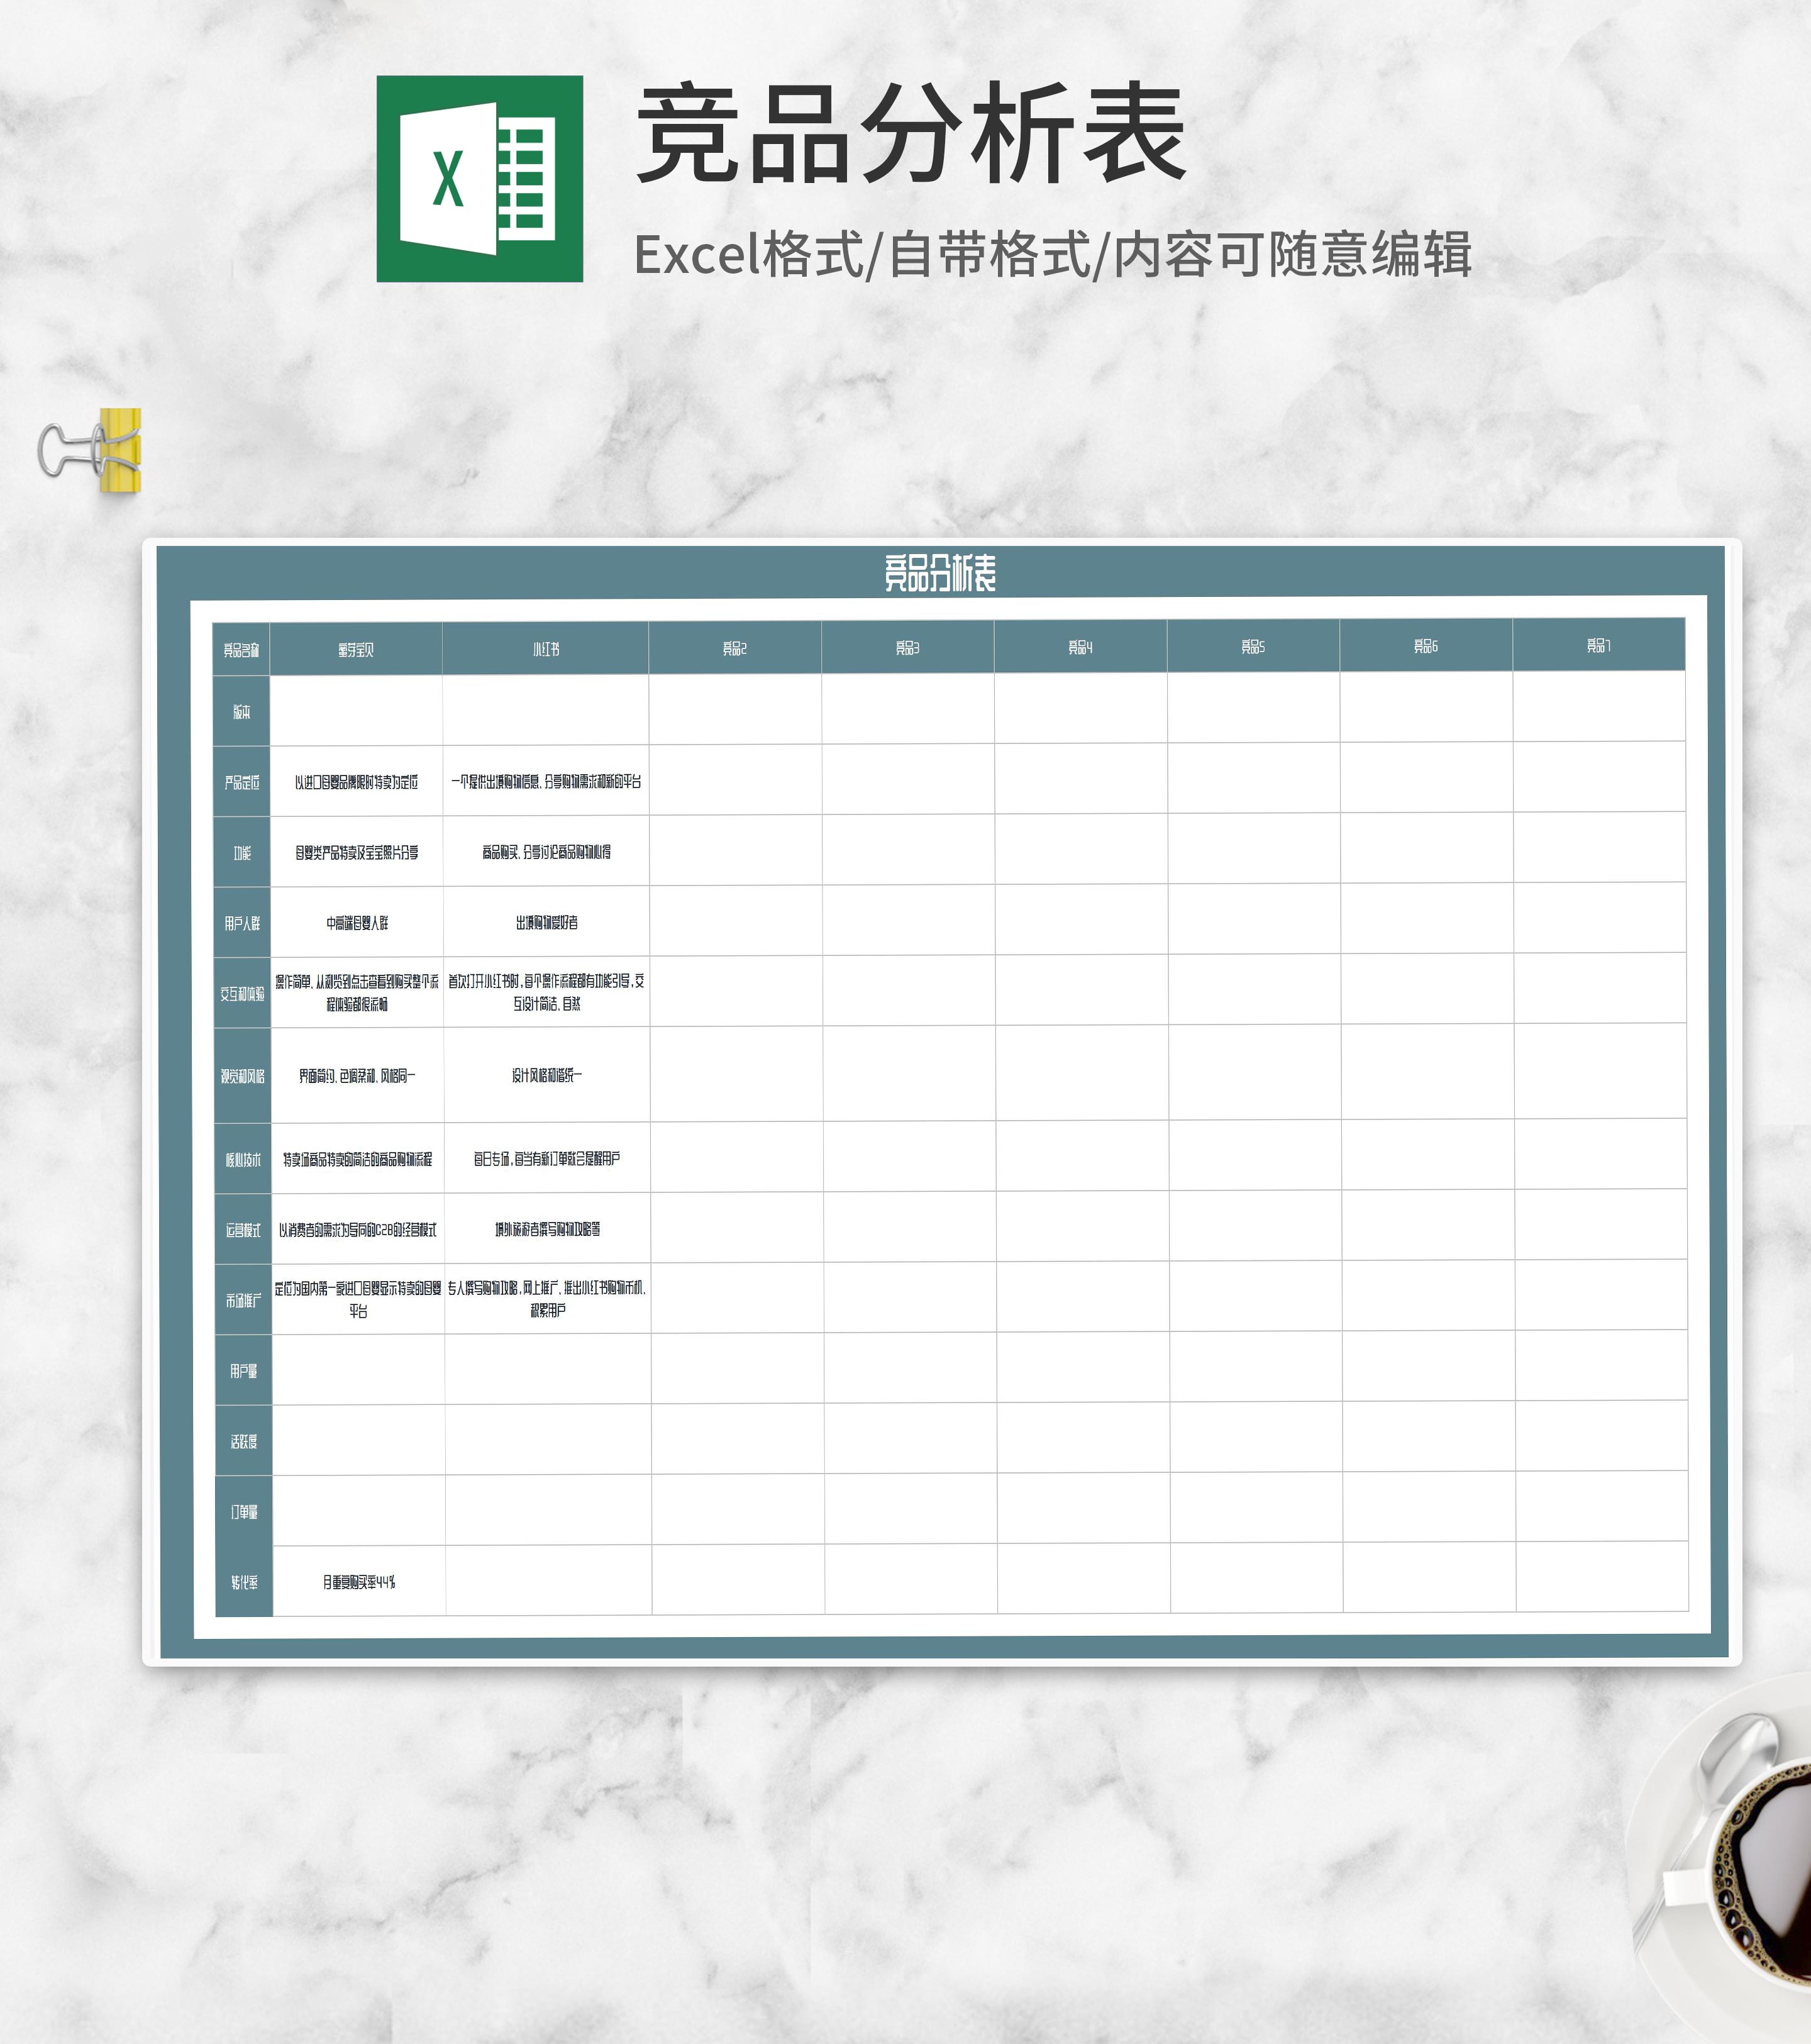Click the 核心技术 row label

(x=243, y=1160)
